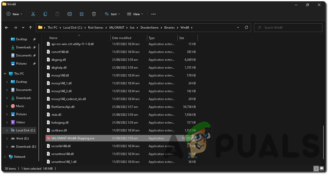The height and width of the screenshot is (174, 328).
Task: Go forward with the right arrow
Action: coord(15,28)
